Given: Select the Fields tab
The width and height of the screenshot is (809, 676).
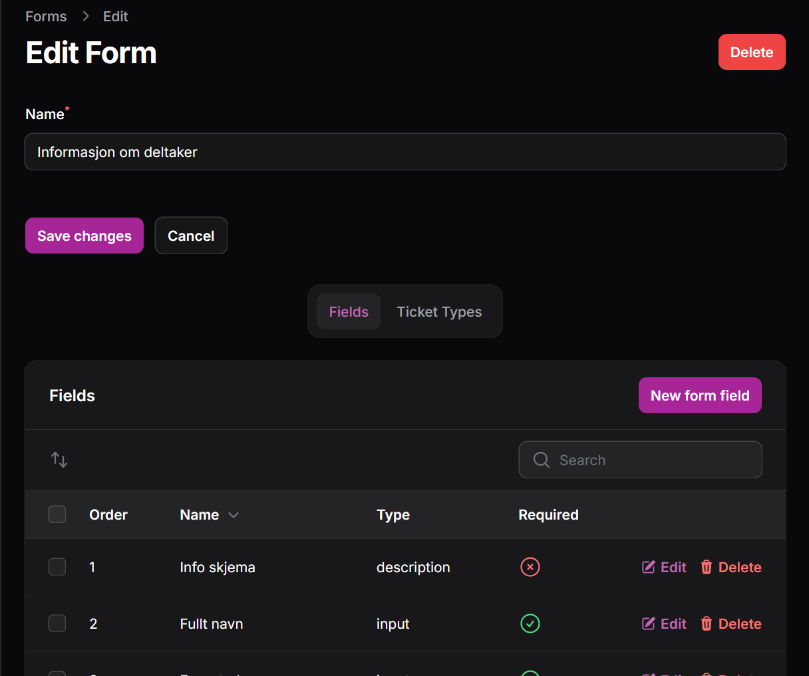Looking at the screenshot, I should [x=349, y=311].
